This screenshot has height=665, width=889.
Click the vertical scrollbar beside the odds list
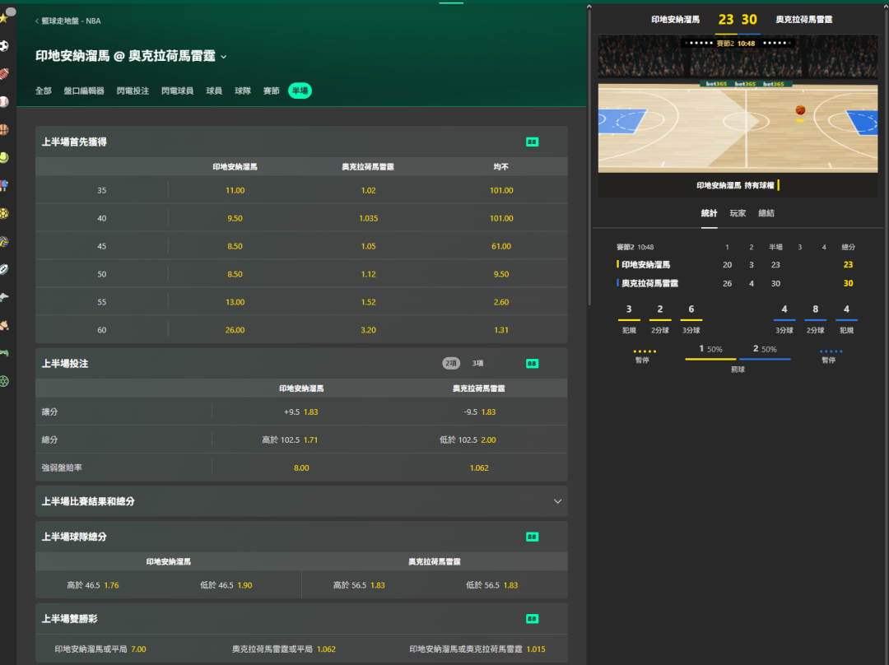[x=589, y=156]
